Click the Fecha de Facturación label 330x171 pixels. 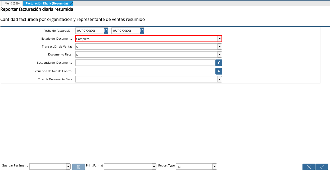tap(58, 31)
